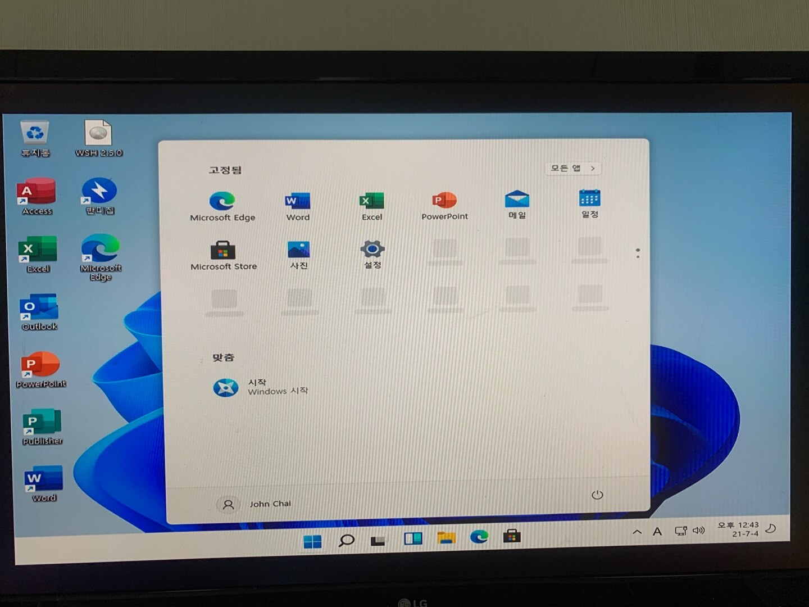Click the 고정됨 section heading
This screenshot has width=809, height=607.
point(225,170)
